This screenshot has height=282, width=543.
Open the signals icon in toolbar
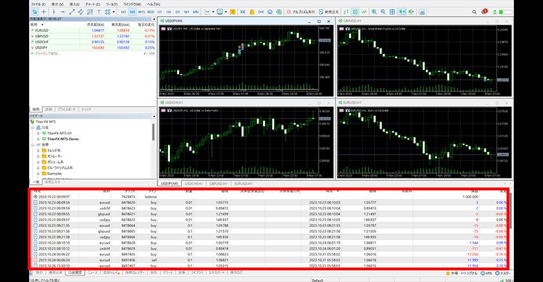pos(261,12)
